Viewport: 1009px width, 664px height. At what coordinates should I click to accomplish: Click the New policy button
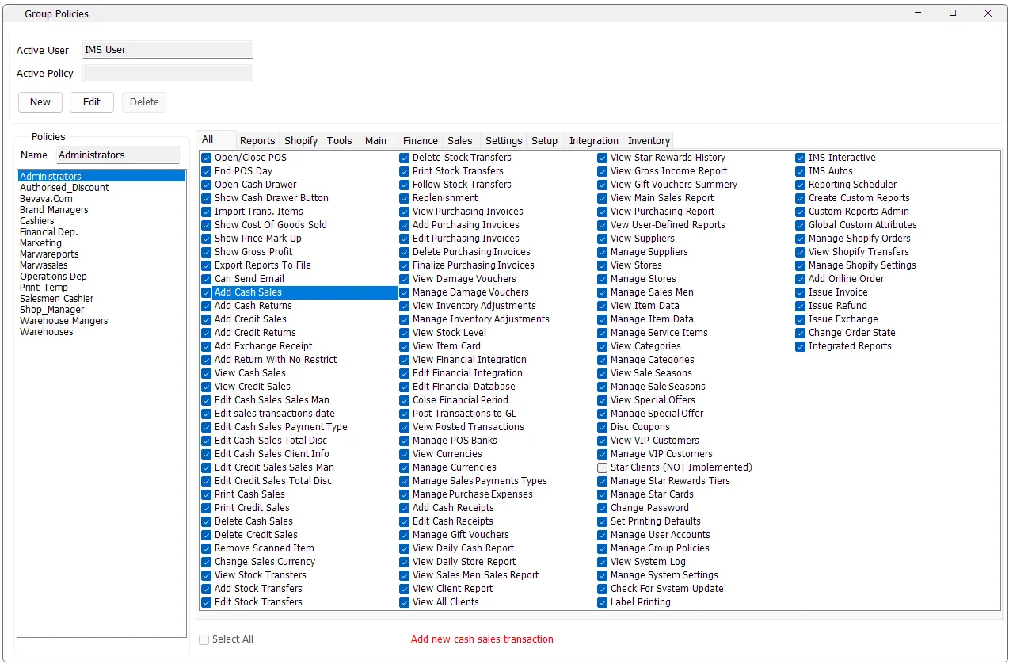coord(40,102)
